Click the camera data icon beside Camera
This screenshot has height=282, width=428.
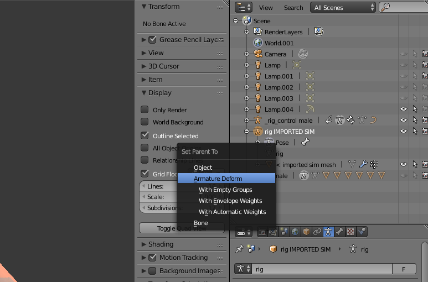coord(303,54)
